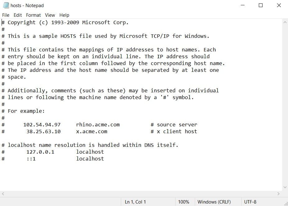Image resolution: width=288 pixels, height=206 pixels.
Task: Click the UTF-8 encoding status indicator
Action: tap(250, 202)
